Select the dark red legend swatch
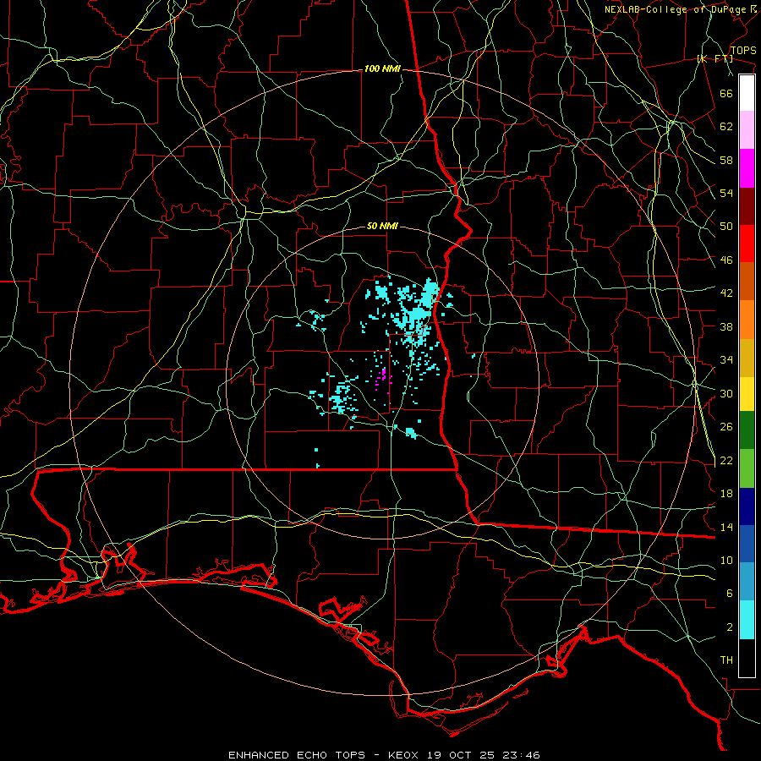The image size is (761, 761). (x=747, y=206)
